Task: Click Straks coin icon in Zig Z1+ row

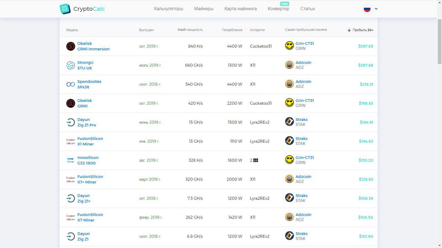Action: click(289, 198)
